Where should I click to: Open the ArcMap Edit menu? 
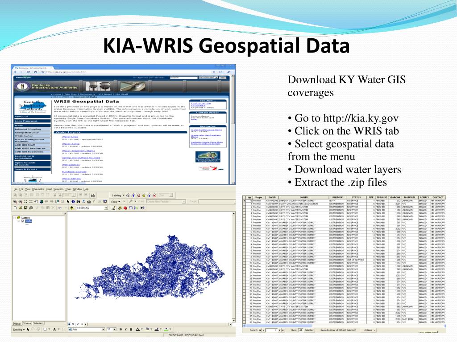point(21,189)
